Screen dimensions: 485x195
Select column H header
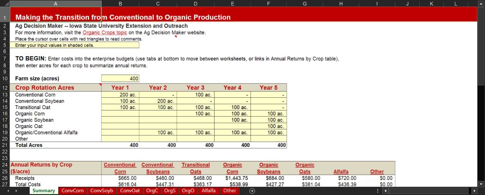341,4
